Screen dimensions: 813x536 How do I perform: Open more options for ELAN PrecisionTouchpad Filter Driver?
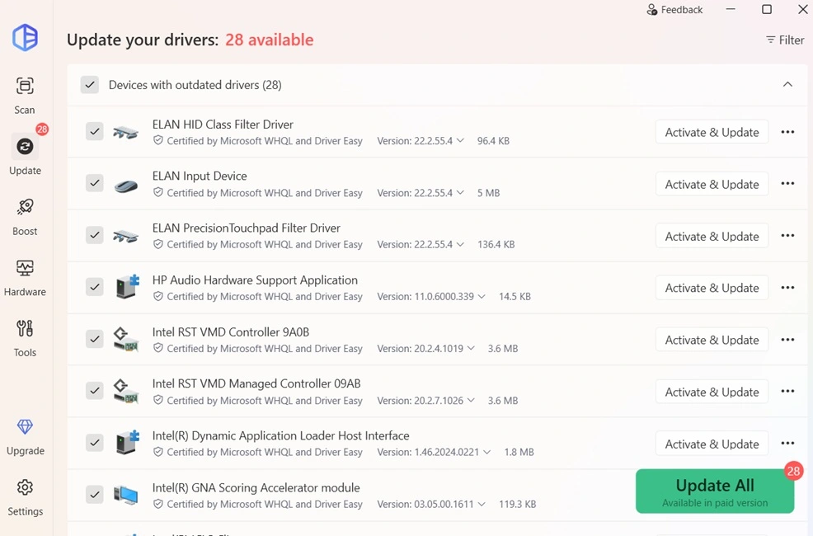coord(787,236)
